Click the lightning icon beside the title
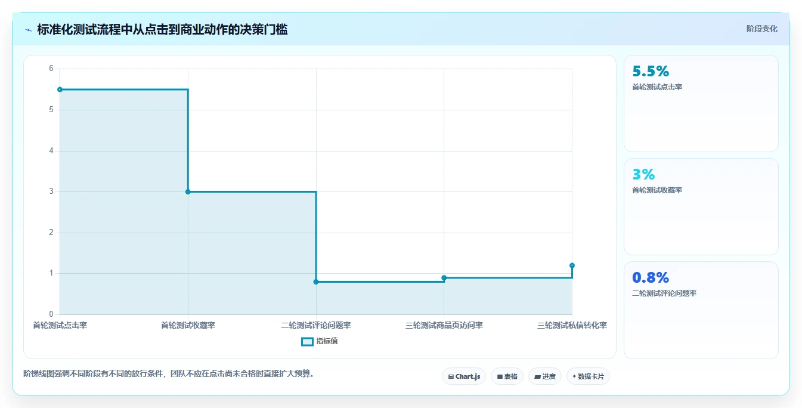The height and width of the screenshot is (408, 802). click(28, 30)
